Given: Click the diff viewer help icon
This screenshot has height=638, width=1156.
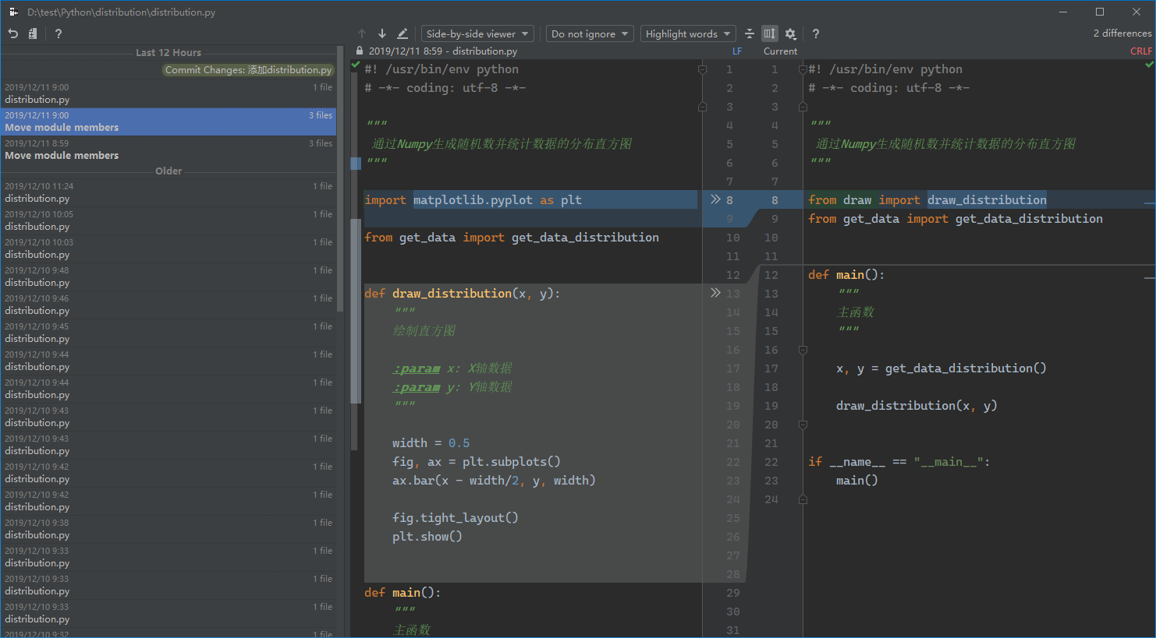Looking at the screenshot, I should click(815, 33).
